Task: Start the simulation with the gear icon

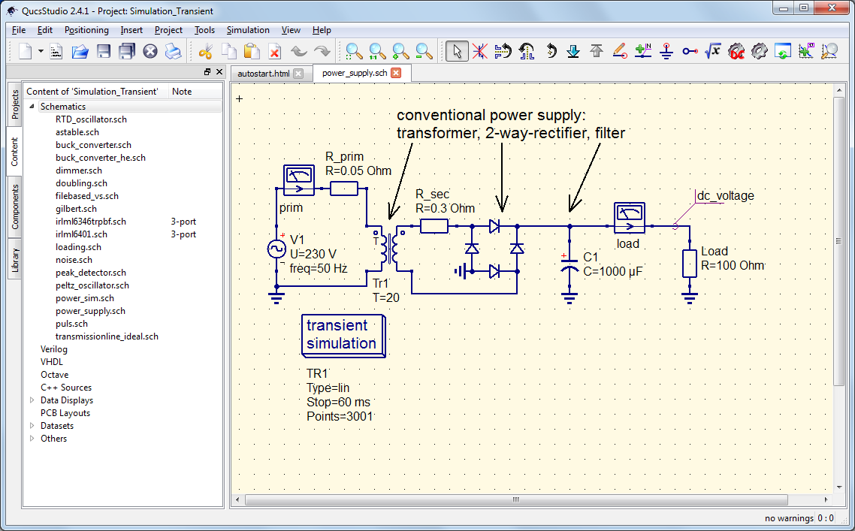Action: (x=760, y=51)
